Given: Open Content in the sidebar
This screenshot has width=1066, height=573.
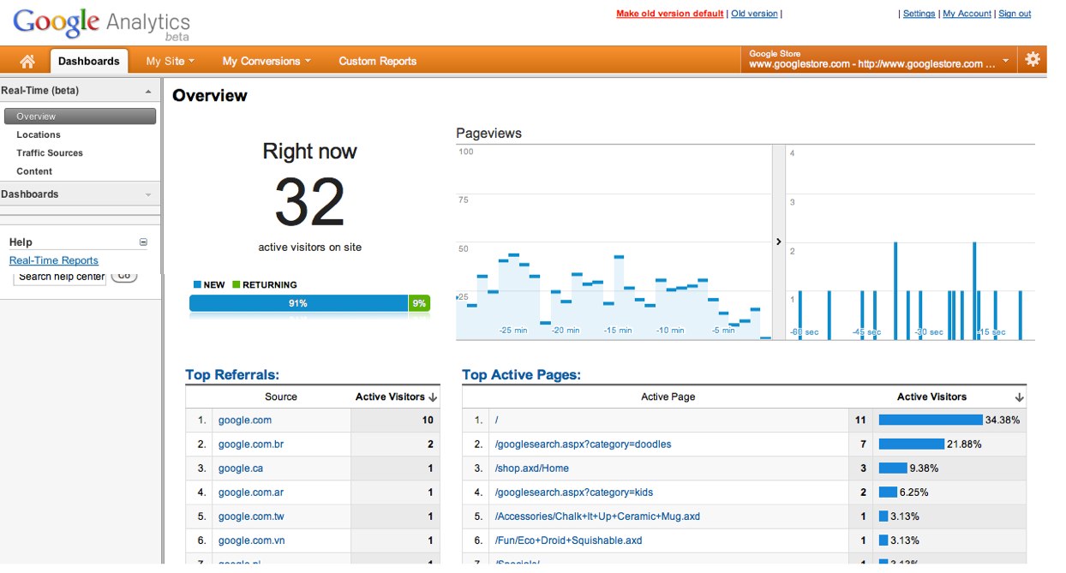Looking at the screenshot, I should pos(34,171).
